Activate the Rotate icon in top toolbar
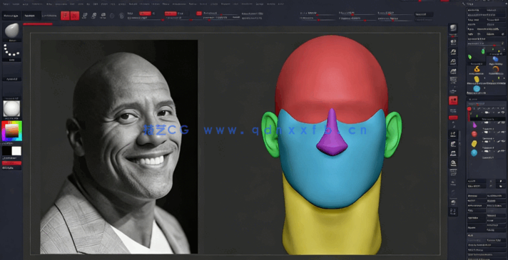 (103, 16)
